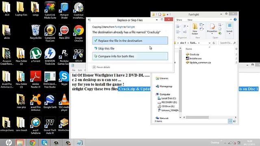260x146 pixels.
Task: Select Installer.exe in Fairlight window
Action: (x=194, y=58)
